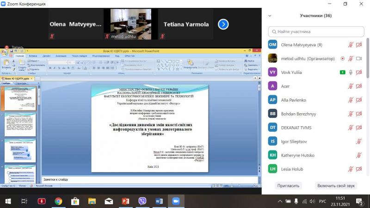Open the Replace (Заменить) dropdown in ribbon
This screenshot has width=370, height=208.
(252, 65)
